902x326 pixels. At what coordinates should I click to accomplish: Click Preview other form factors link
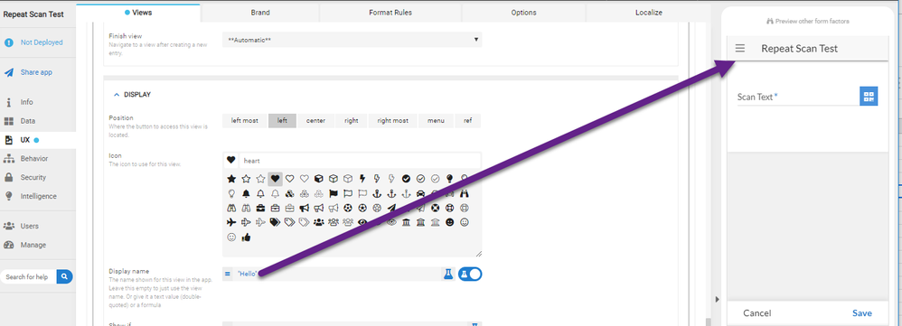click(x=808, y=22)
